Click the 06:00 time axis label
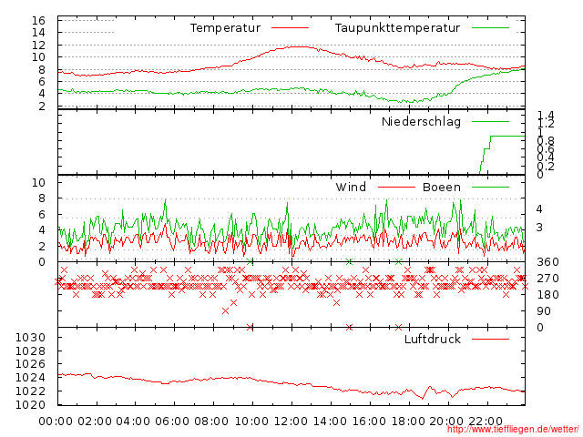 click(x=172, y=422)
